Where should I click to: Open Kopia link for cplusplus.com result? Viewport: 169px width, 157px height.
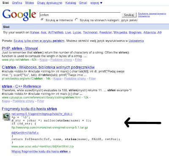click(6, 101)
